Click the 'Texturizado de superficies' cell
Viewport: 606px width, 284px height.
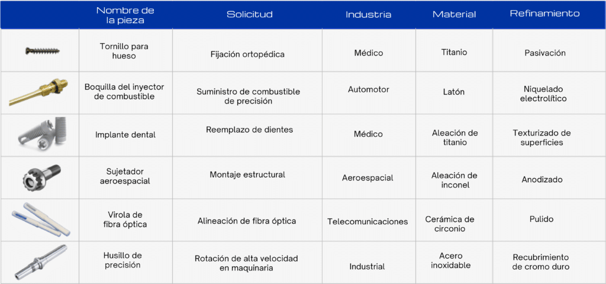544,137
